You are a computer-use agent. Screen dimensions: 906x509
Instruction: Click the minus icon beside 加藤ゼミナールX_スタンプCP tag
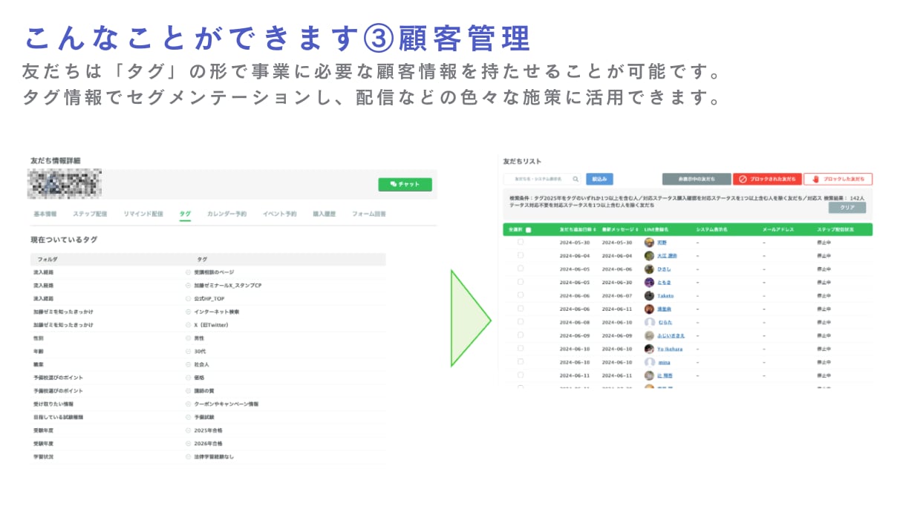coord(188,285)
